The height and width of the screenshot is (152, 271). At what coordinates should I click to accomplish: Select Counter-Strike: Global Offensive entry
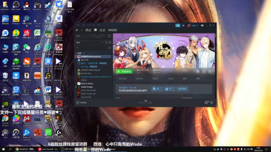point(93,77)
